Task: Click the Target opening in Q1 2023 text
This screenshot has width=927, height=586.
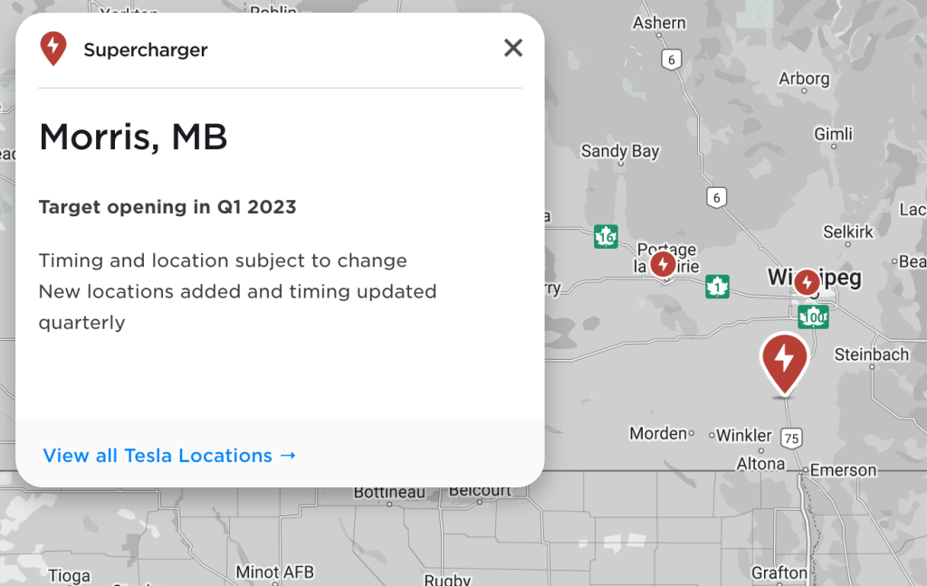Action: [x=167, y=207]
